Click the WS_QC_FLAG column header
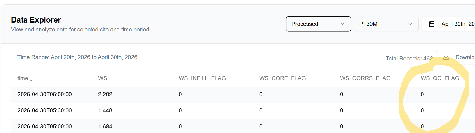Image resolution: width=475 pixels, height=133 pixels. click(x=440, y=78)
